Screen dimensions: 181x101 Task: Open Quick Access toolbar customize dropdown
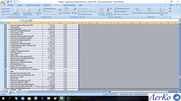point(20,2)
